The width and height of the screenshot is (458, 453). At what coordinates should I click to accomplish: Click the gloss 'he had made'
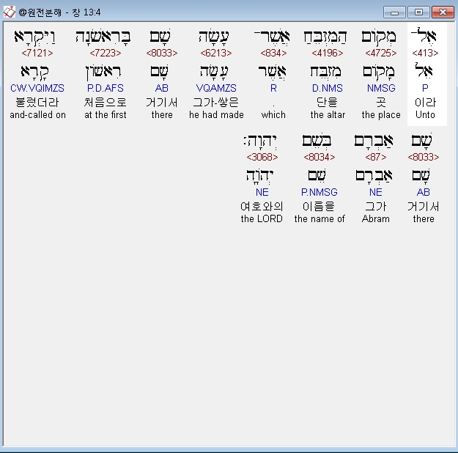click(216, 115)
